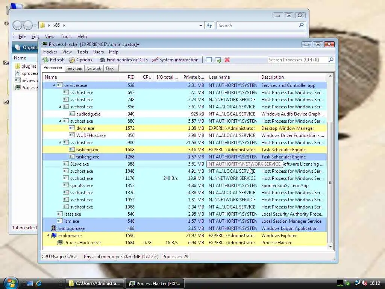Click the process list vertical scrollbar thumb

330,183
